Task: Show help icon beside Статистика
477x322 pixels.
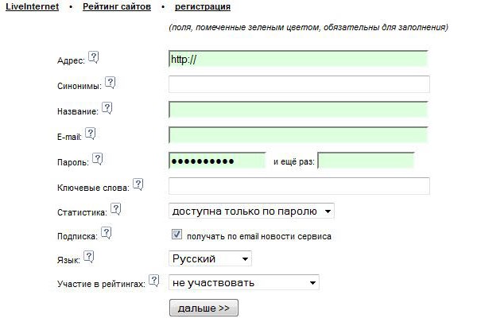Action: (x=115, y=209)
